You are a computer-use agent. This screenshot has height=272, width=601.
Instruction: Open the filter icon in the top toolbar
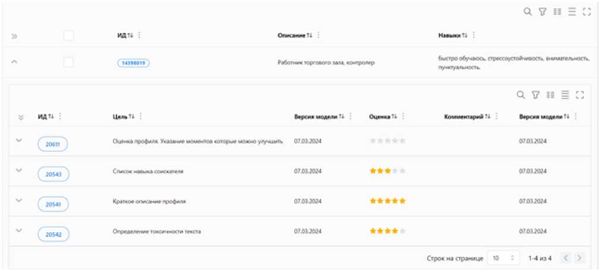pos(542,11)
